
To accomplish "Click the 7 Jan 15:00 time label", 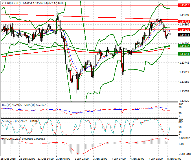I will click(156, 159).
